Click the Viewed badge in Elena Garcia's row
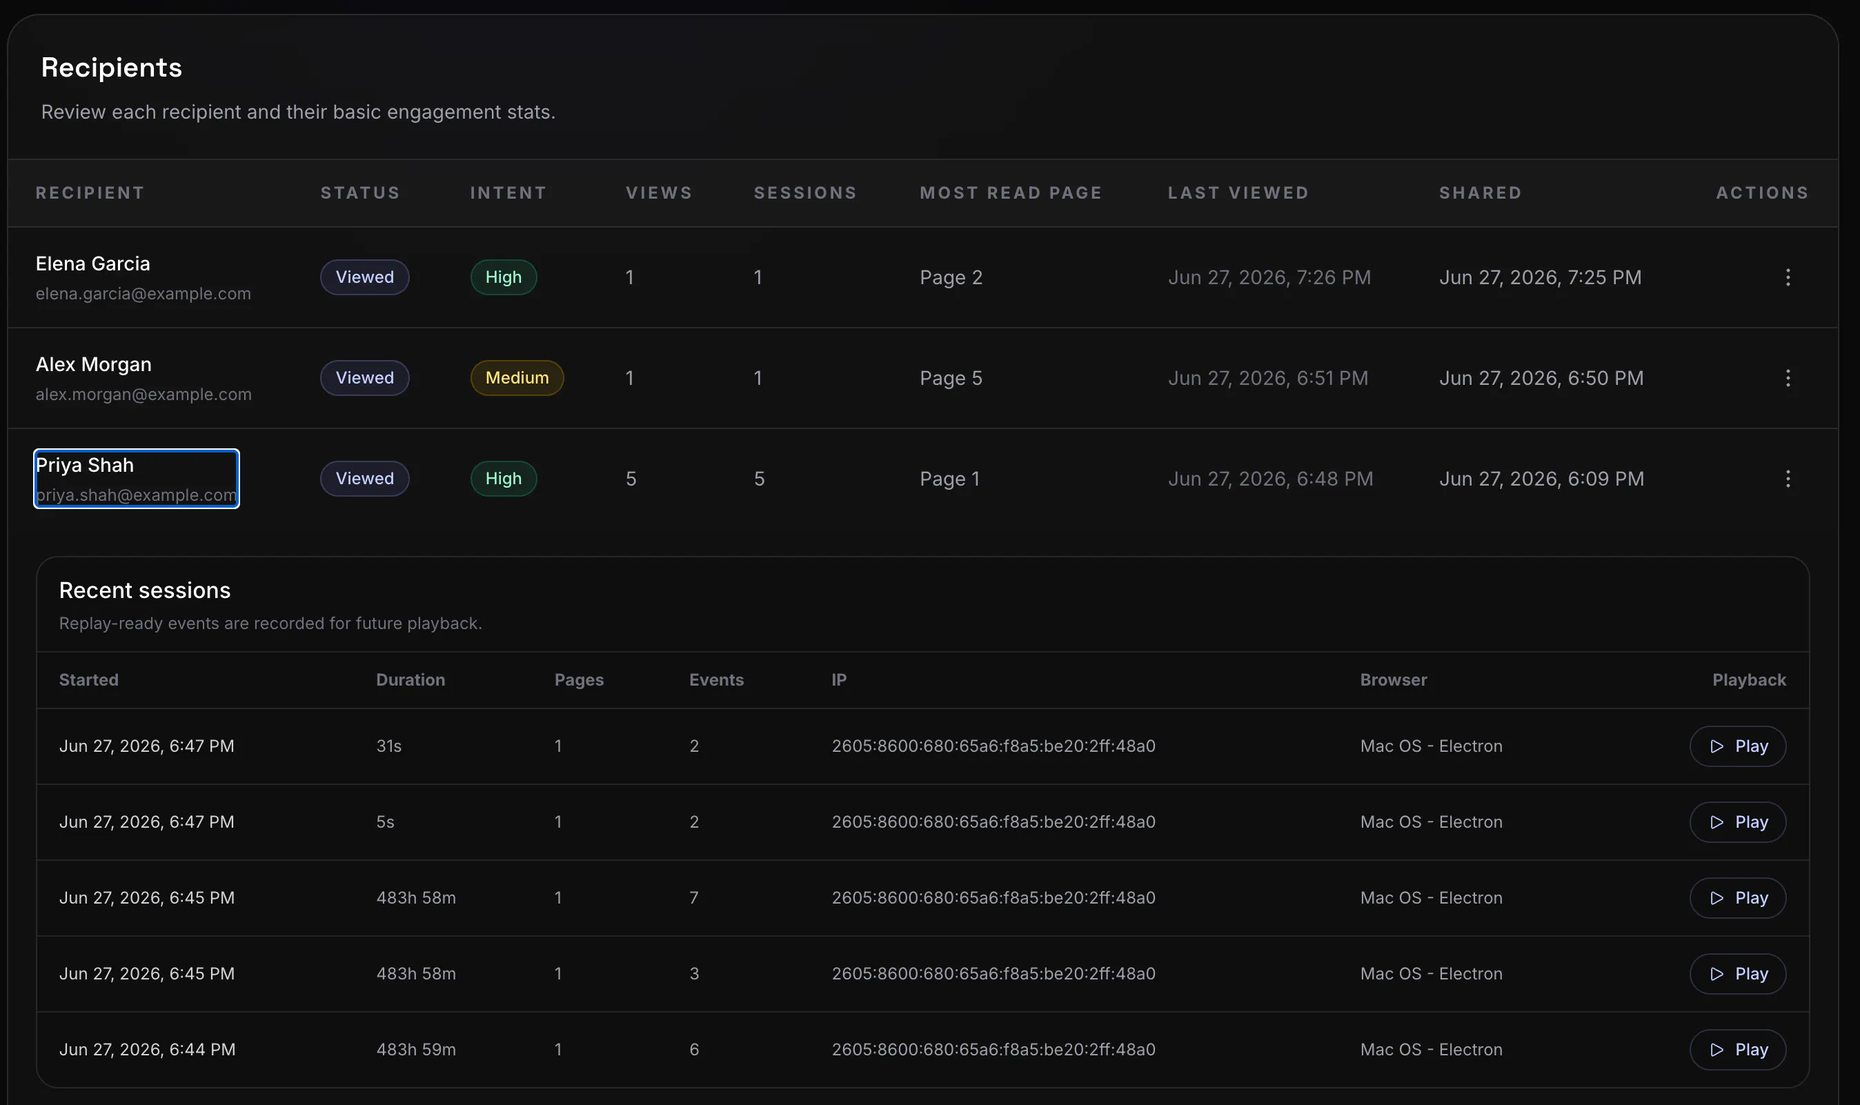Viewport: 1860px width, 1105px height. pyautogui.click(x=365, y=277)
